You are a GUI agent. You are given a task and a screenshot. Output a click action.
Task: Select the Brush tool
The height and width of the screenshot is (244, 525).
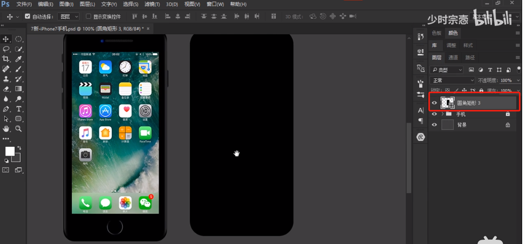pos(19,69)
